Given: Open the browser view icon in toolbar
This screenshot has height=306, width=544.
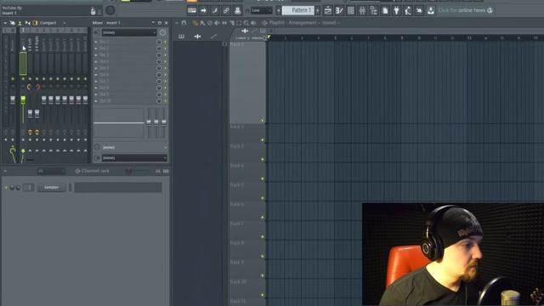Looking at the screenshot, I should [374, 10].
